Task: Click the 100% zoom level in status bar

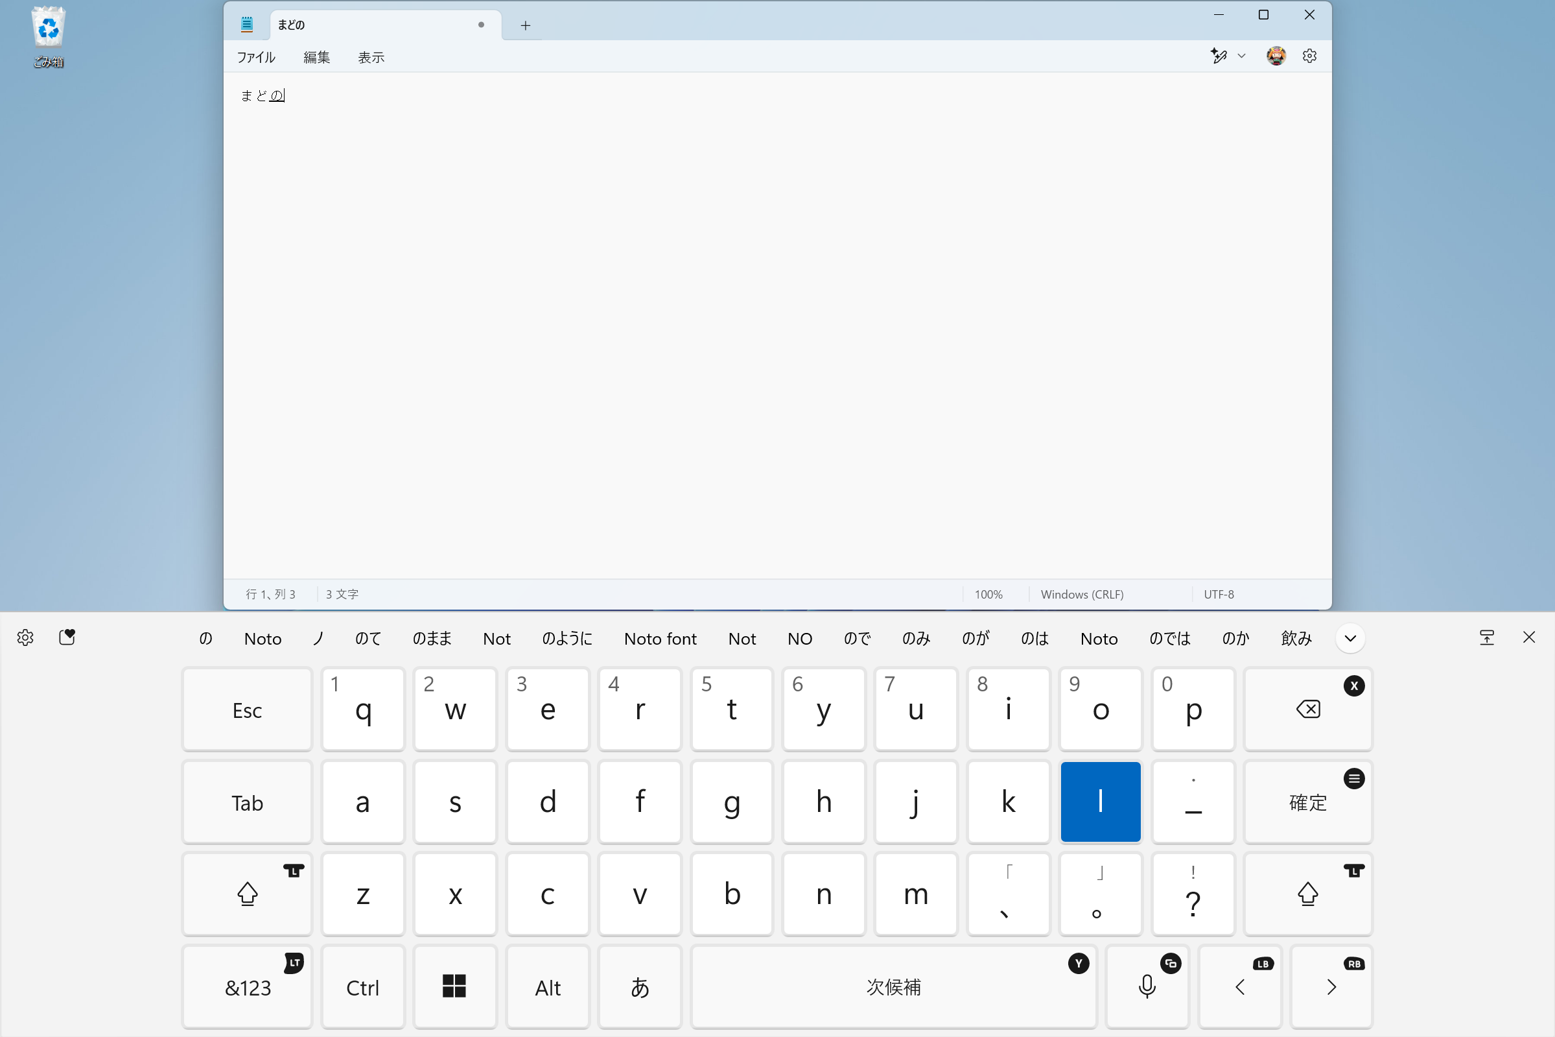Action: point(988,594)
